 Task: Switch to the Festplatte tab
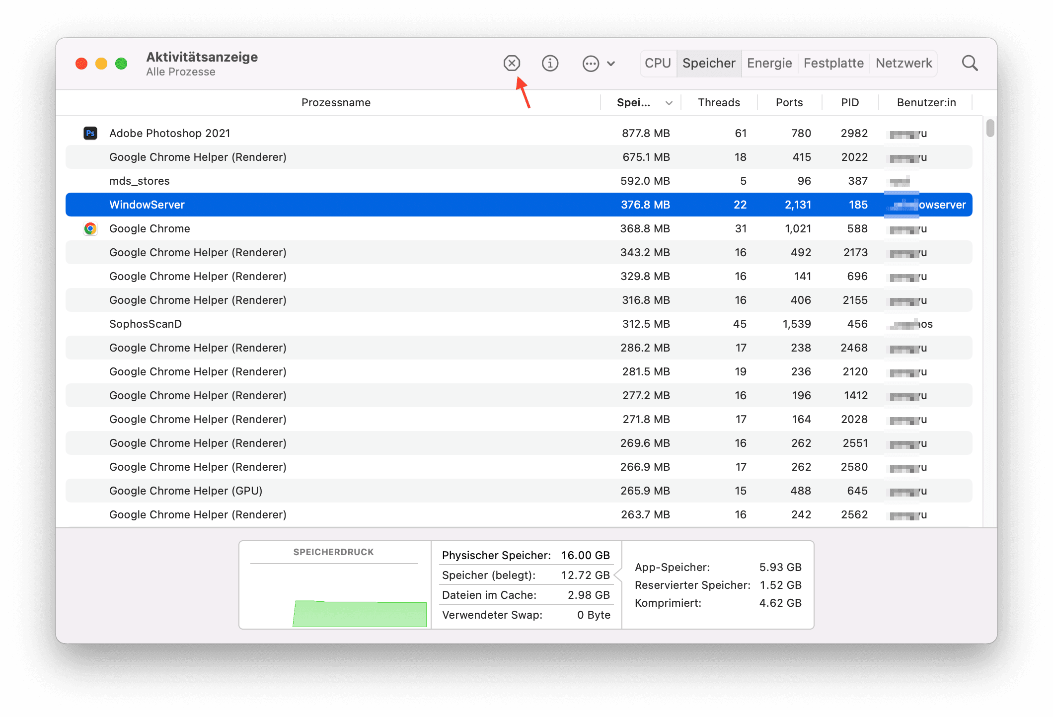pyautogui.click(x=833, y=63)
